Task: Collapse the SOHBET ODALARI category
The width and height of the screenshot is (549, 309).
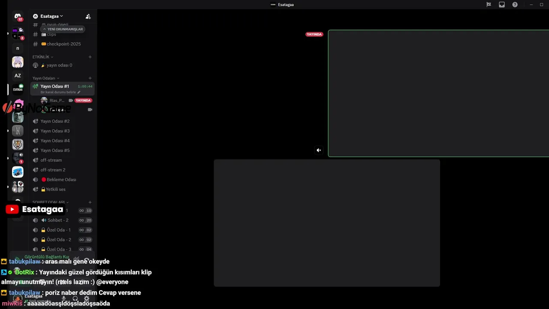Action: coord(51,202)
